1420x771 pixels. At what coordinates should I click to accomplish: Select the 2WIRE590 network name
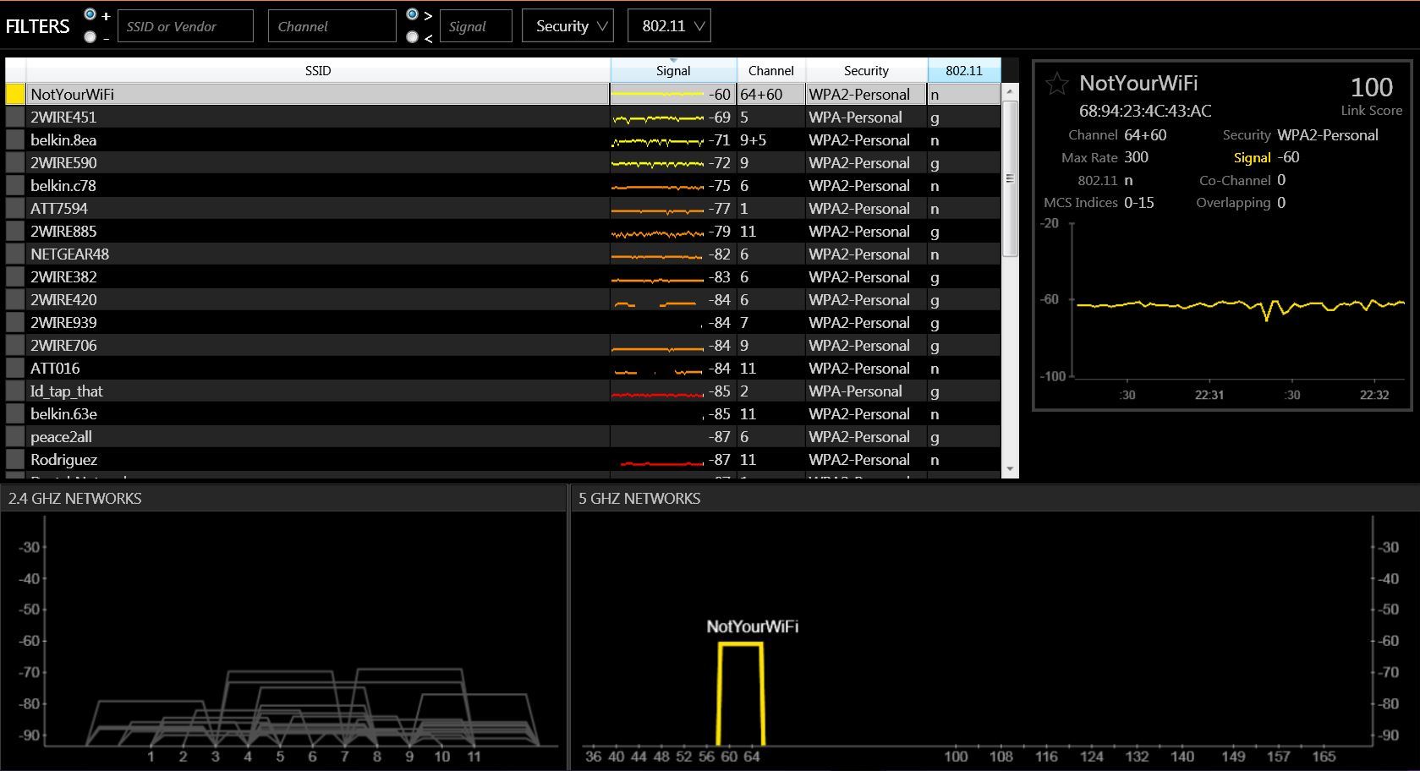63,162
